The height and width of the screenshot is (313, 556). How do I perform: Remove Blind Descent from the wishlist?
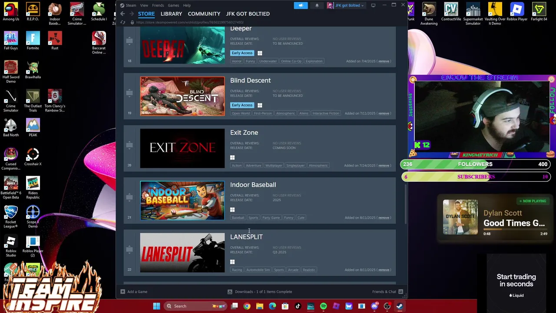384,113
